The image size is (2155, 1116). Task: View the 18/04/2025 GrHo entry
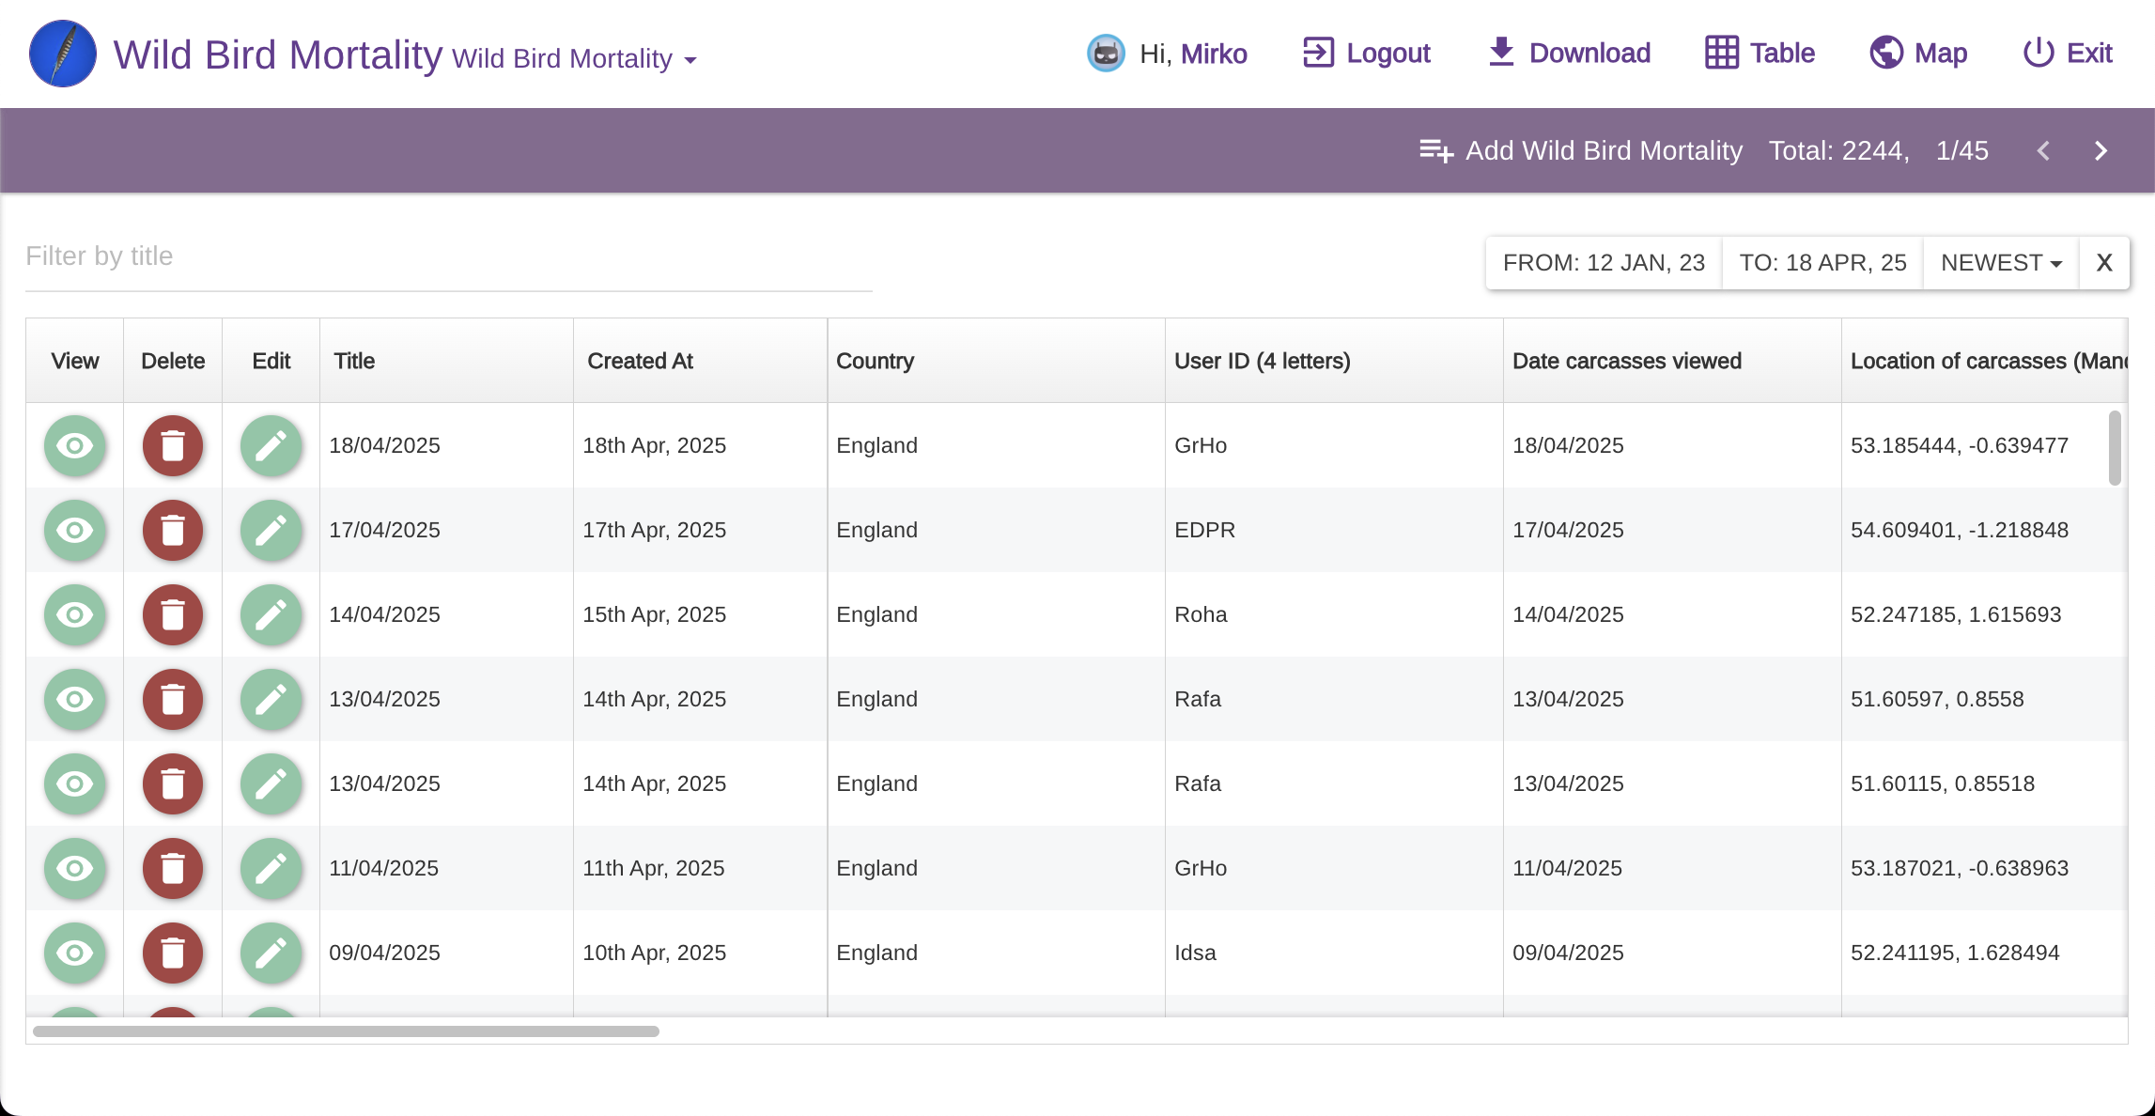point(75,445)
